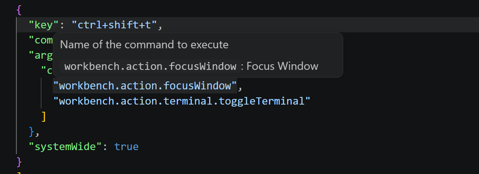Click the workbench.action.focusWindow code in the tooltip
The height and width of the screenshot is (174, 479).
150,66
